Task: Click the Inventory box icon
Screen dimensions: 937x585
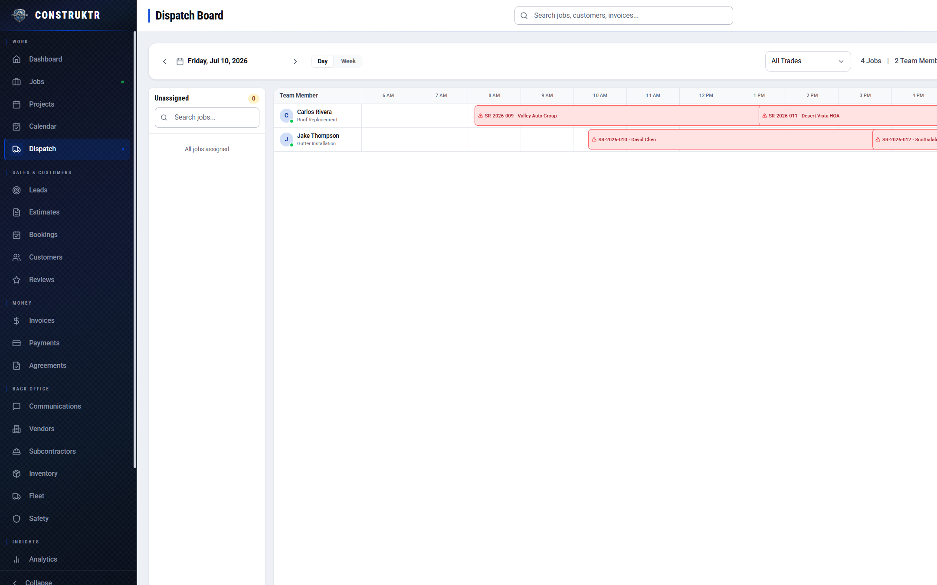Action: coord(16,474)
